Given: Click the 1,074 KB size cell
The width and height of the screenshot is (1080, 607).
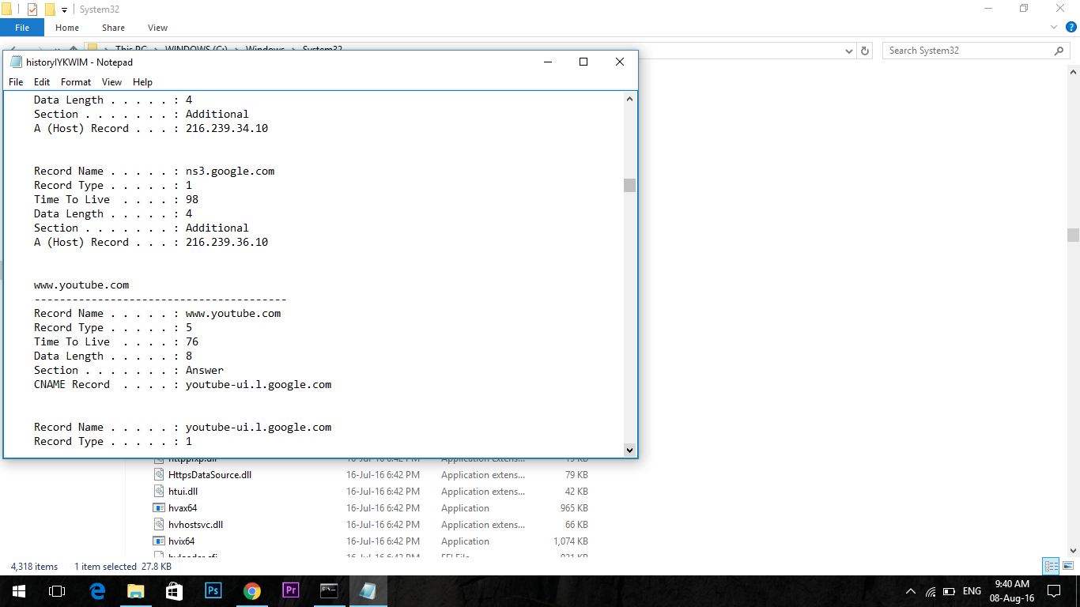Looking at the screenshot, I should (x=571, y=541).
